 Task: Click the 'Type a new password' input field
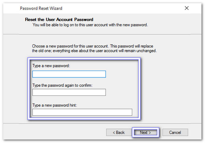pos(69,74)
